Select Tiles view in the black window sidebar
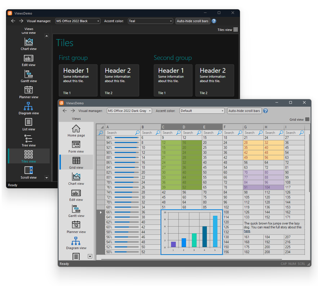This screenshot has height=299, width=320. [x=29, y=156]
